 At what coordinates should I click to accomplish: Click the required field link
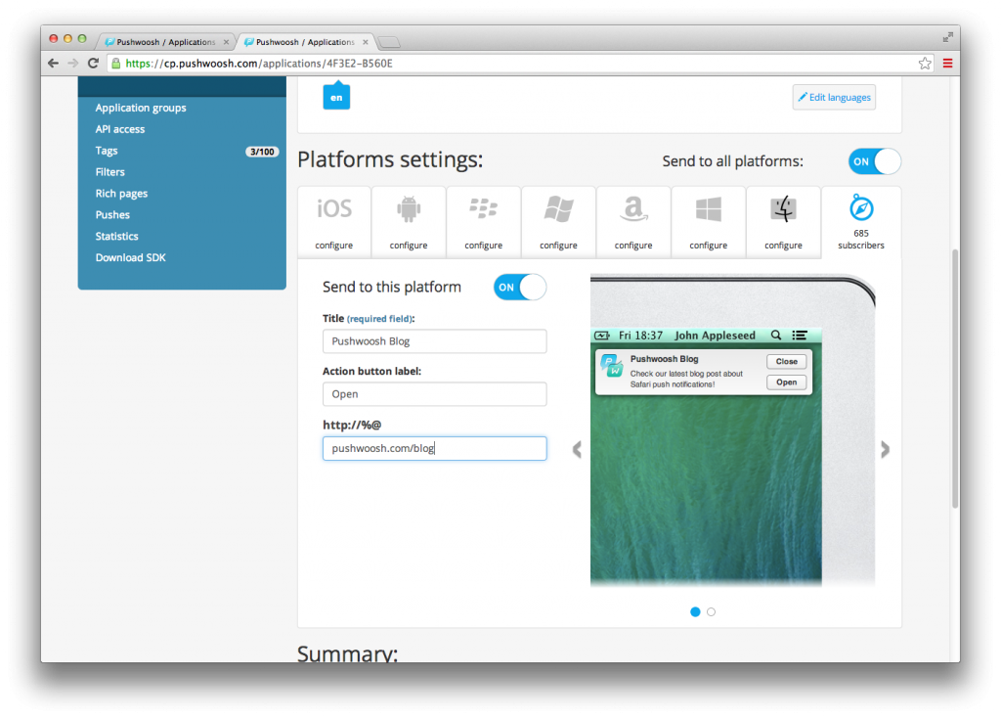(x=380, y=318)
